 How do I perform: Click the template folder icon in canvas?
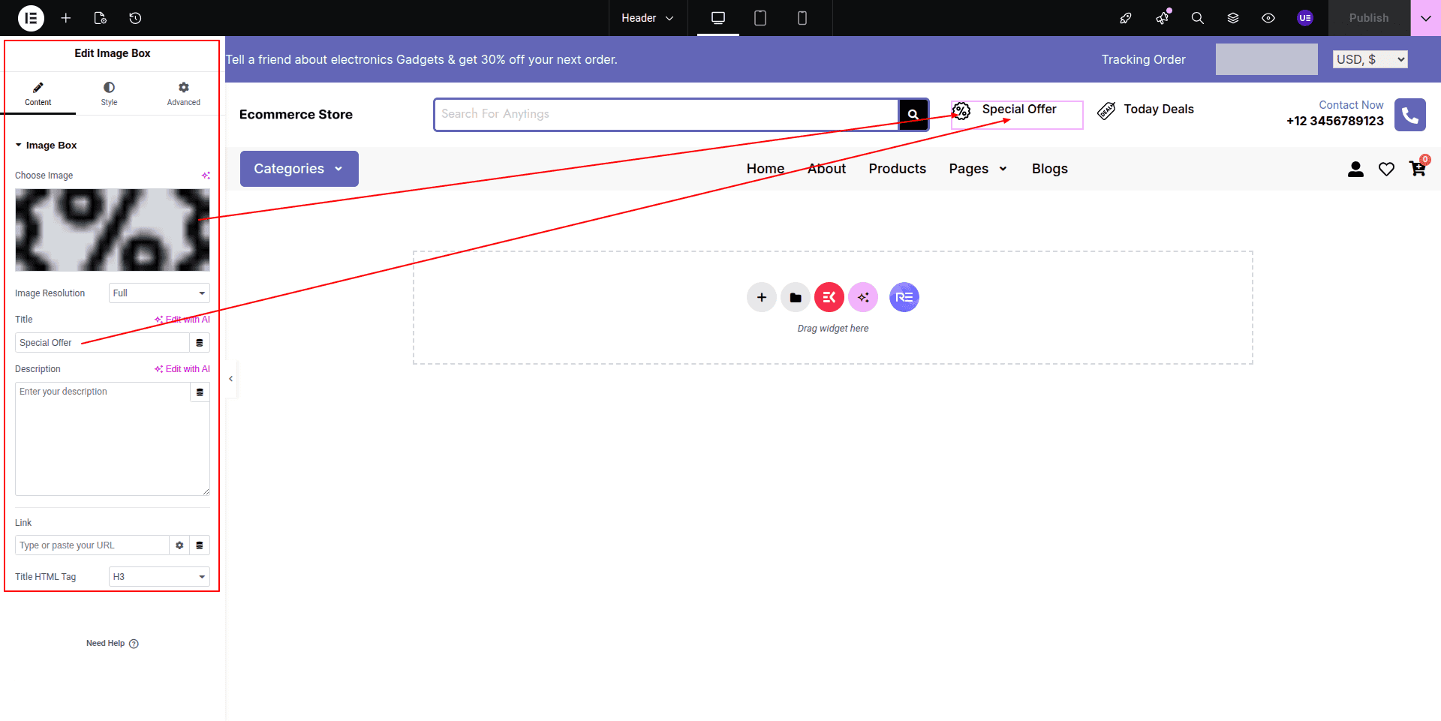coord(795,298)
